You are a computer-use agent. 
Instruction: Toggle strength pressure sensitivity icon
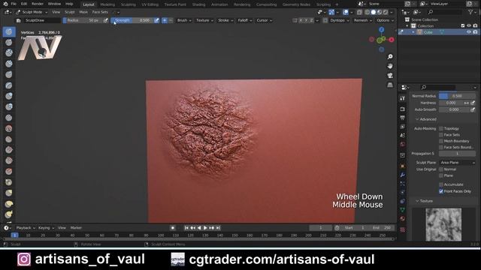click(x=156, y=20)
